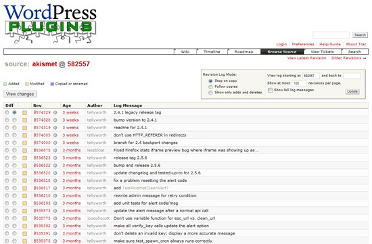Go to Older Revisions
The height and width of the screenshot is (244, 372).
[x=346, y=58]
